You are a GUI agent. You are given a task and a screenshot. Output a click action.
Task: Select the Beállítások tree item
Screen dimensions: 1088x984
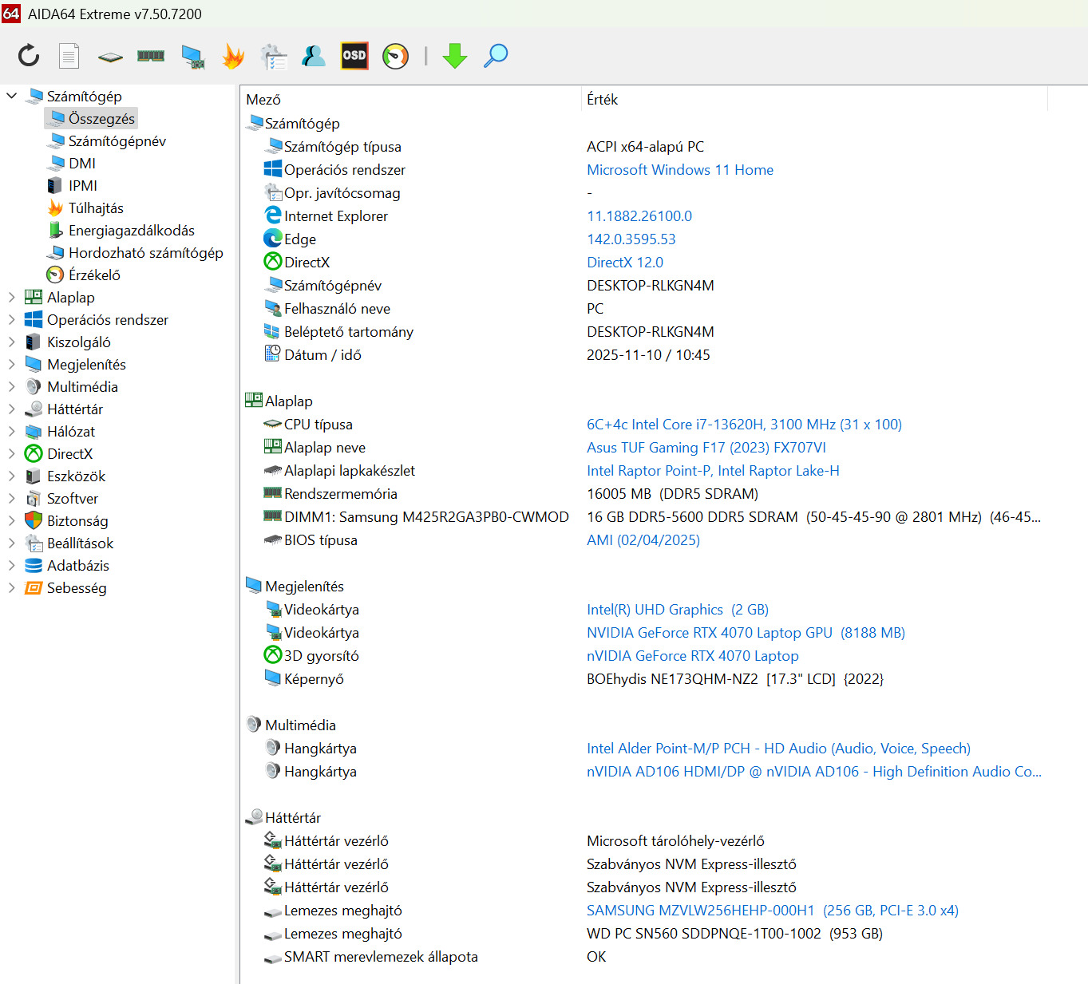[69, 543]
